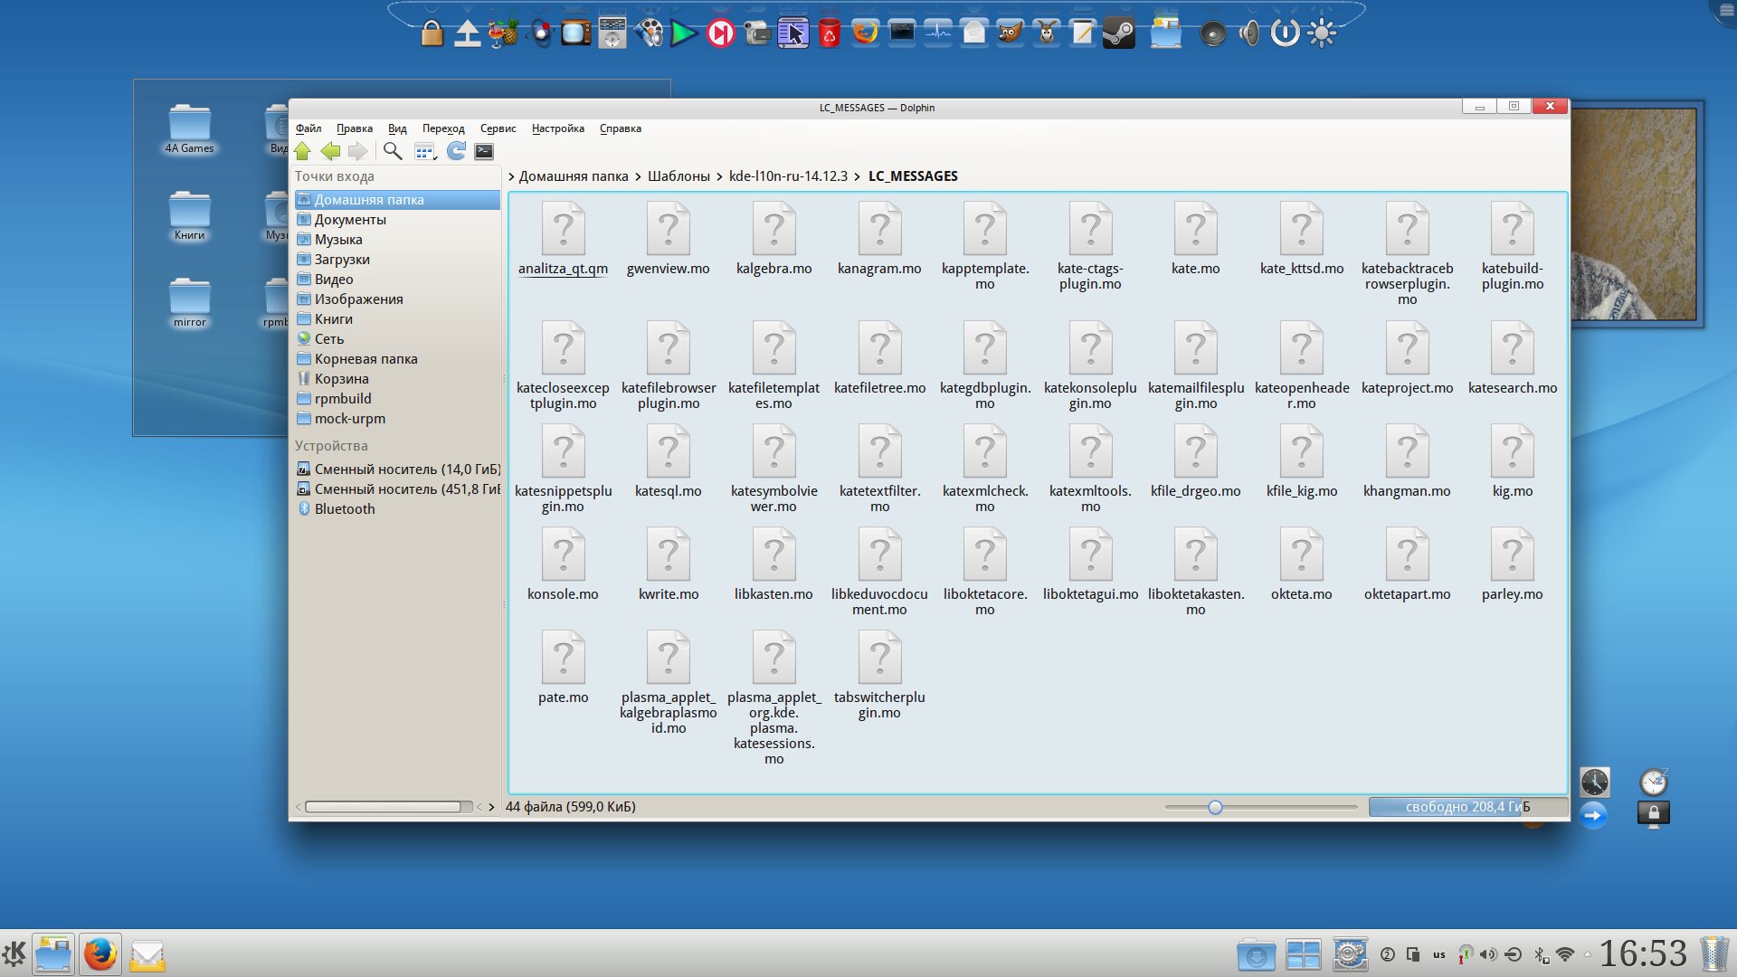Image resolution: width=1737 pixels, height=977 pixels.
Task: Click the green Up arrow toolbar icon
Action: tap(302, 151)
